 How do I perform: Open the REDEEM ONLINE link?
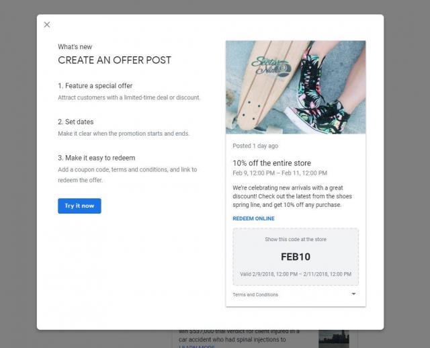pos(253,218)
